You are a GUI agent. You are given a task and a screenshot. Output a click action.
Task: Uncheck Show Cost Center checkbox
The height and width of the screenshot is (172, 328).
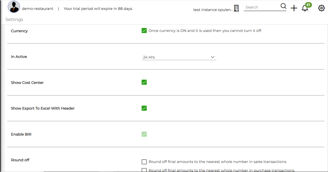tap(144, 82)
